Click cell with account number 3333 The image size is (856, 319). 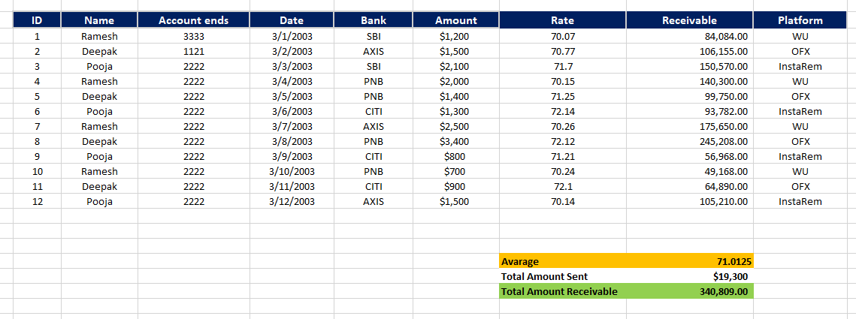coord(194,37)
